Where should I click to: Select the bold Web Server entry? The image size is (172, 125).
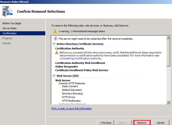click(63, 80)
